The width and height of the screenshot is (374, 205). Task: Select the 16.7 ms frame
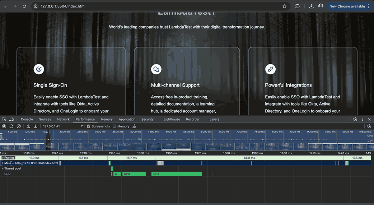131,158
